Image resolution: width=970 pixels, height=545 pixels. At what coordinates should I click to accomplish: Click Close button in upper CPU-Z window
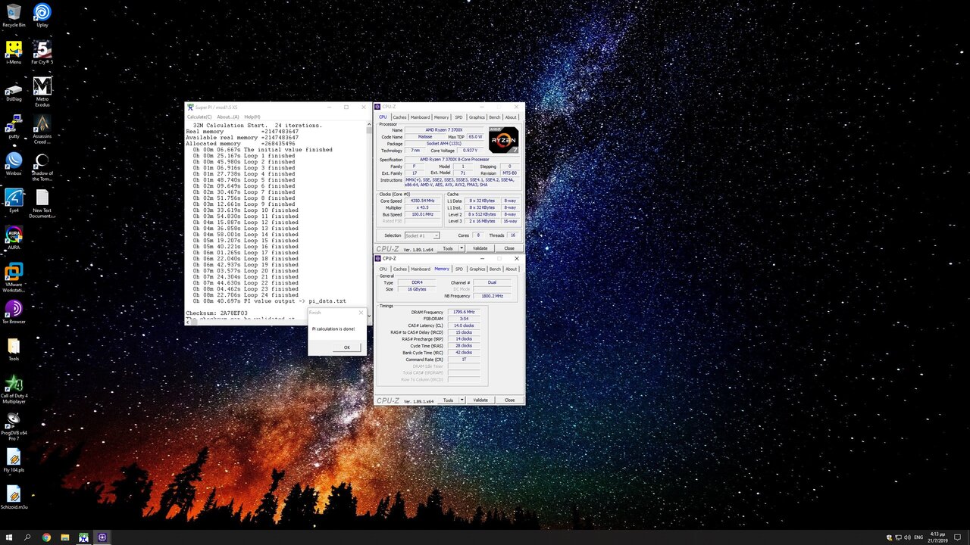pyautogui.click(x=509, y=248)
